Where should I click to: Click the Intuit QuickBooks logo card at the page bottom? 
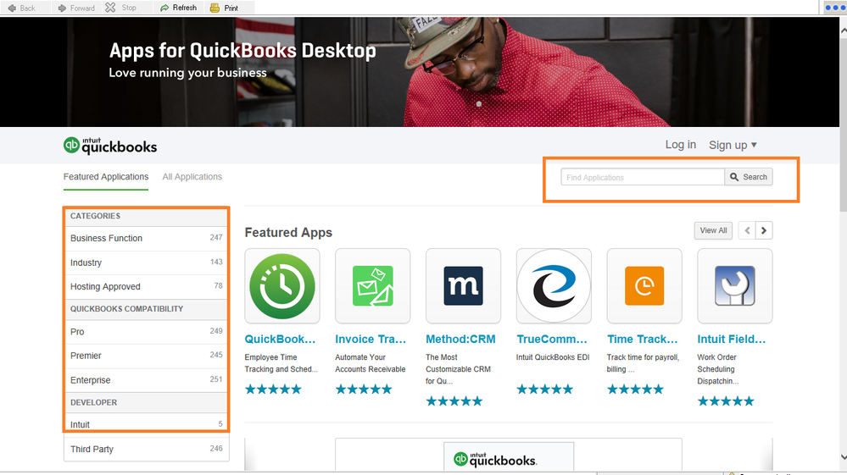click(509, 457)
